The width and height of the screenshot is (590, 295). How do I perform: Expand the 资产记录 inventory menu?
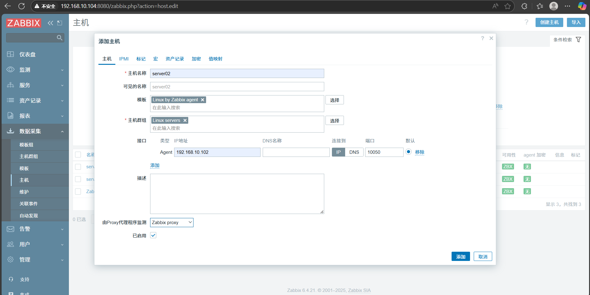[35, 100]
